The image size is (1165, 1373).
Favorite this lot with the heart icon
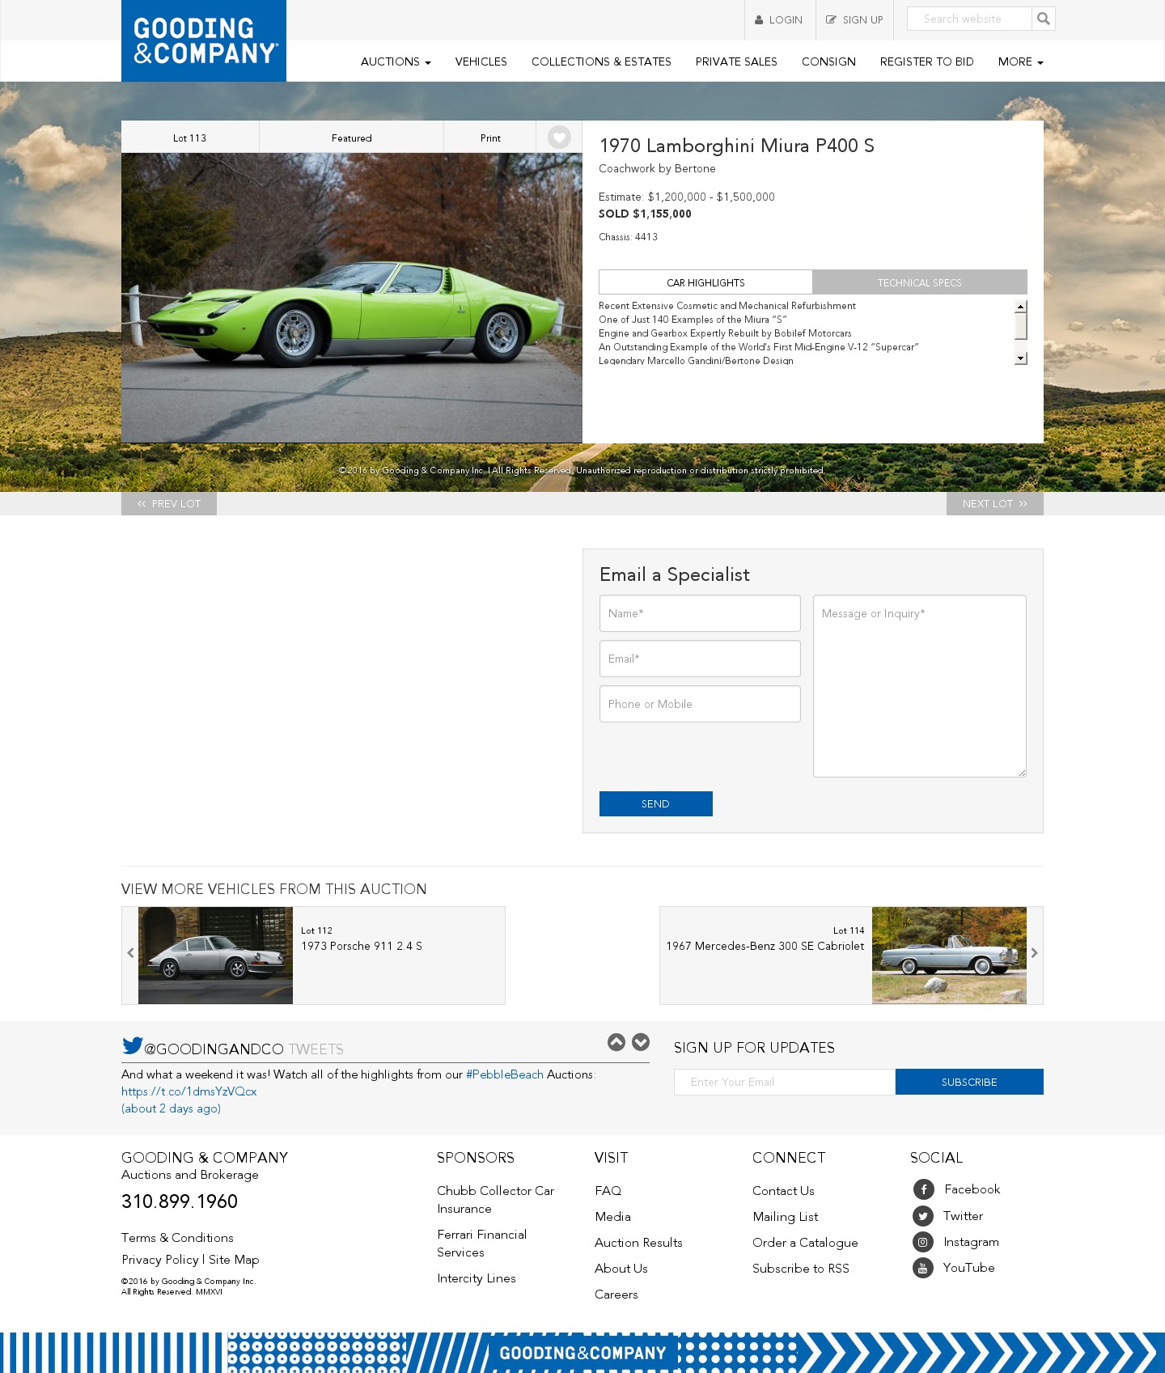click(x=559, y=138)
